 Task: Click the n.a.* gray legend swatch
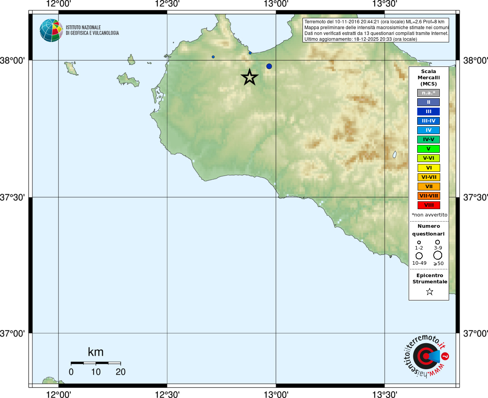(x=429, y=93)
